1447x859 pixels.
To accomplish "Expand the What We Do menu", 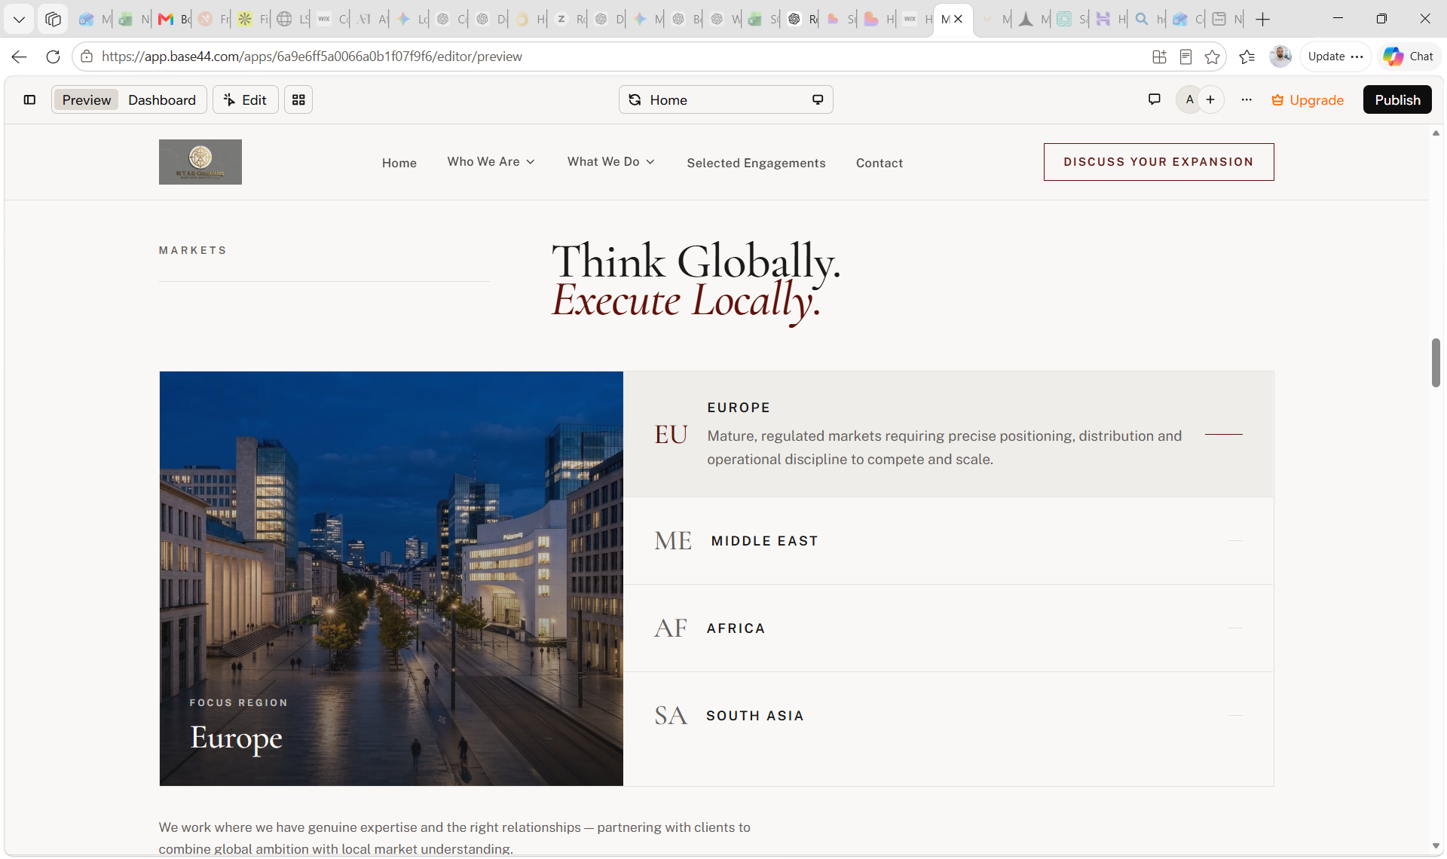I will point(610,162).
